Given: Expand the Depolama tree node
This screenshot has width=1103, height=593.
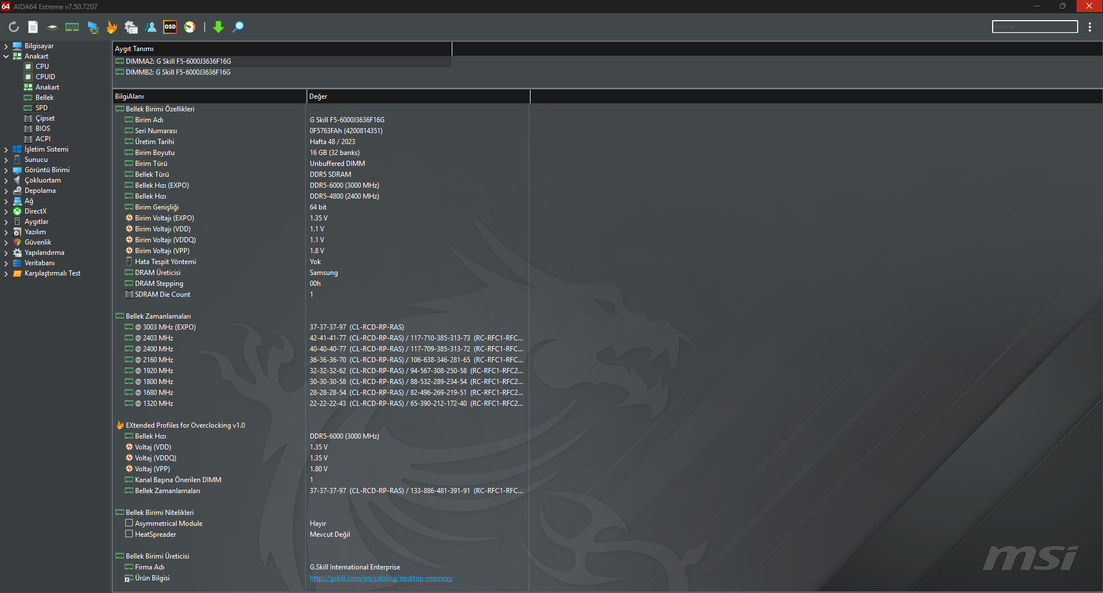Looking at the screenshot, I should point(6,191).
